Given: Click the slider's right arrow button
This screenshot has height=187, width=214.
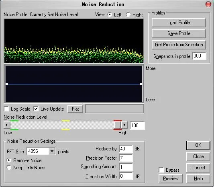Looking at the screenshot, I should coord(124,125).
